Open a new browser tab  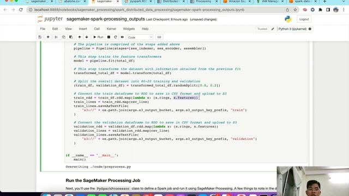coord(325,2)
